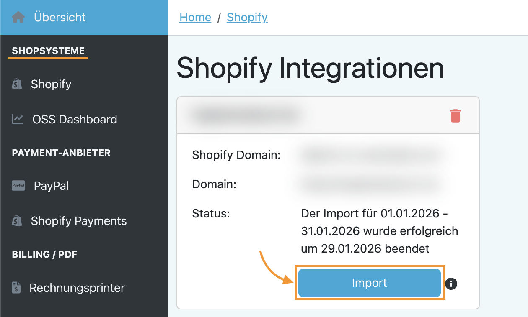
Task: Click the import status message text
Action: [x=379, y=231]
